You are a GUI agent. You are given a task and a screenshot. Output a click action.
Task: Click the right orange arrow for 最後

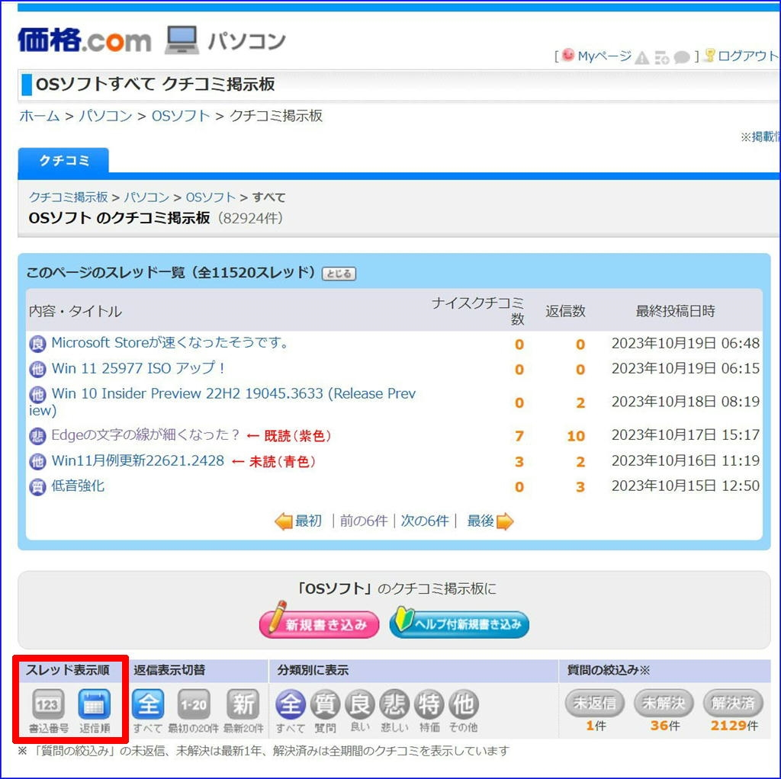tap(505, 521)
